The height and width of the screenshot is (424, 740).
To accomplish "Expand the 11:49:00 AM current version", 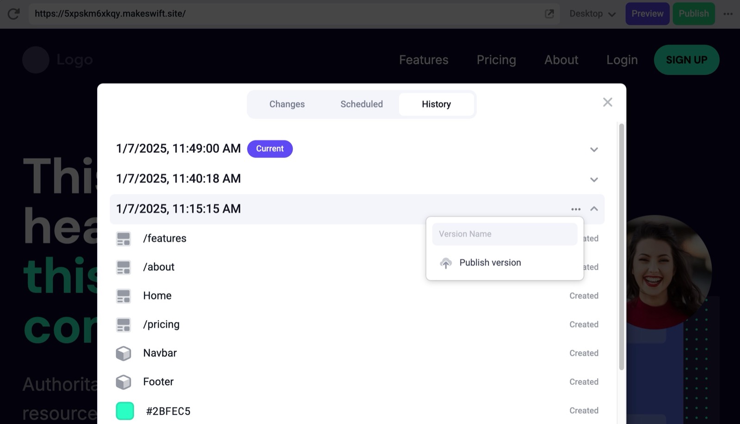I will [594, 149].
